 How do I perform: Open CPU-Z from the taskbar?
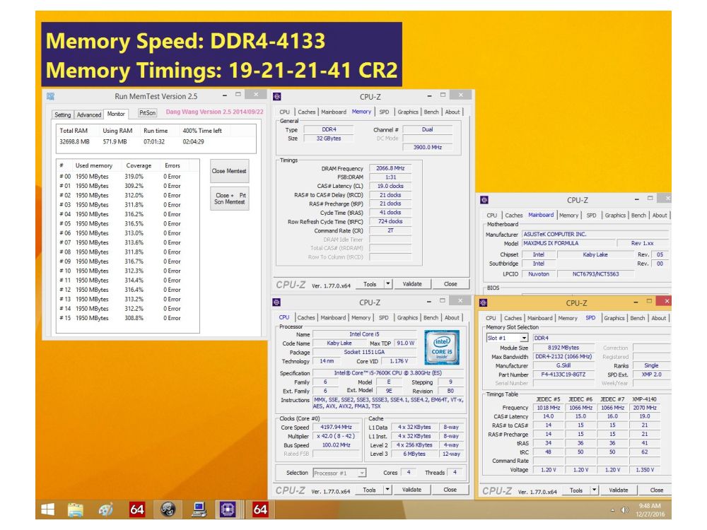point(227,510)
